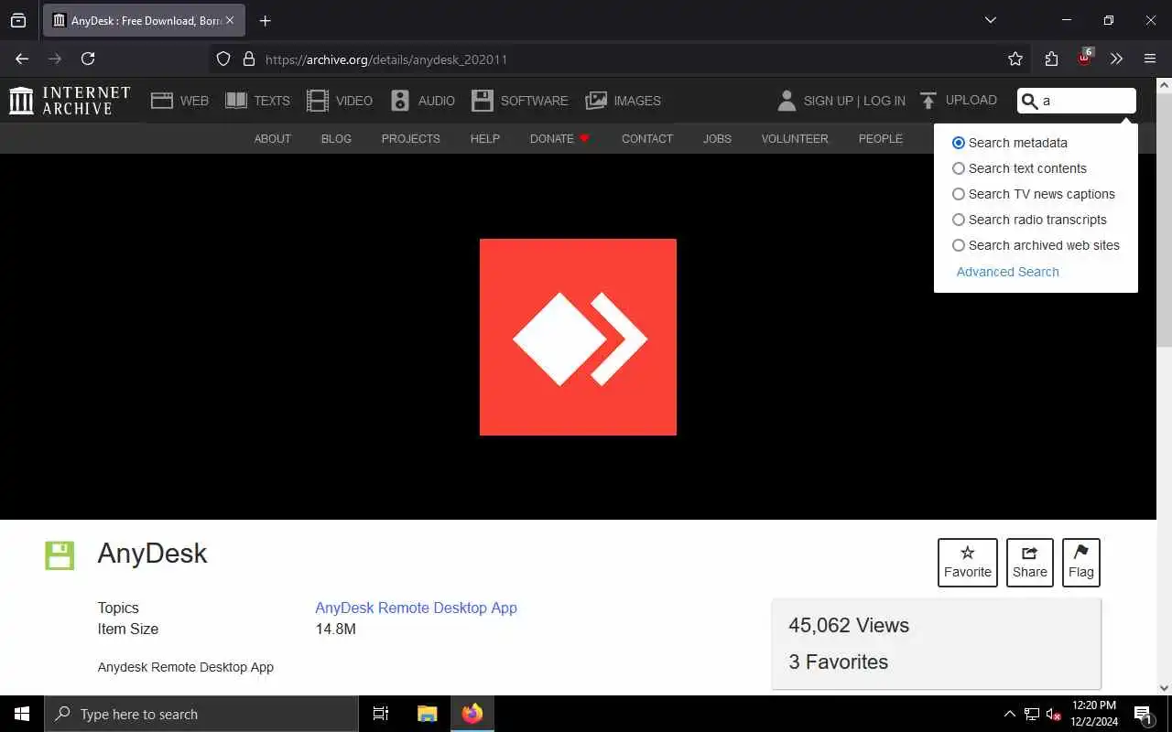
Task: Click the Flag button
Action: point(1081,563)
